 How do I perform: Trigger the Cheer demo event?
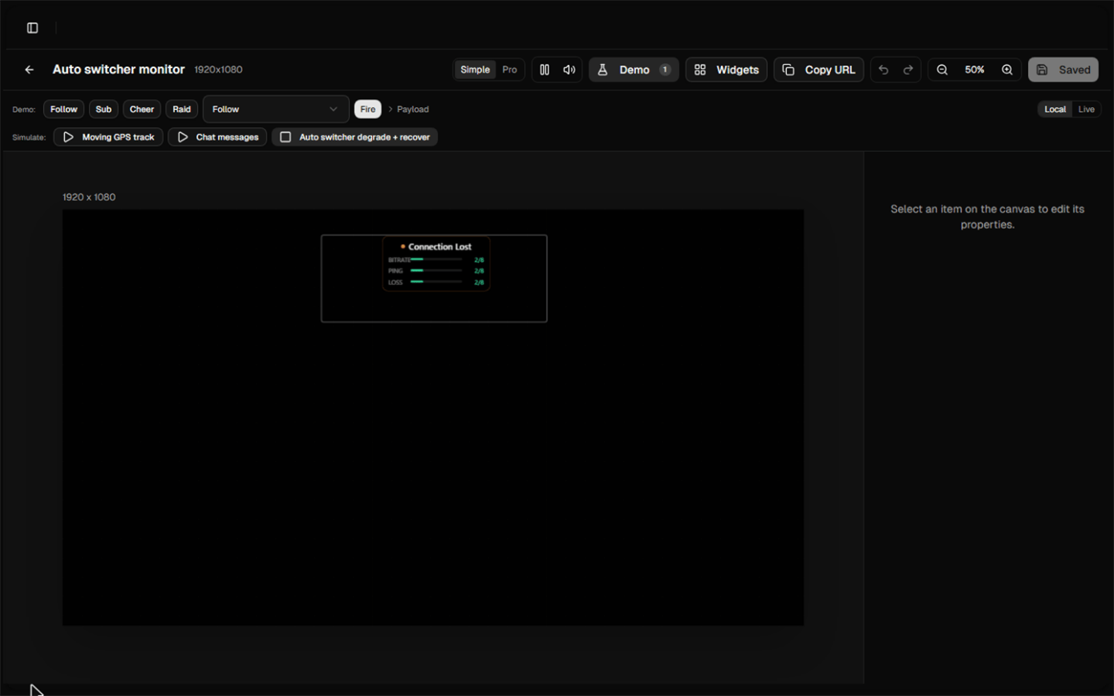click(x=142, y=109)
